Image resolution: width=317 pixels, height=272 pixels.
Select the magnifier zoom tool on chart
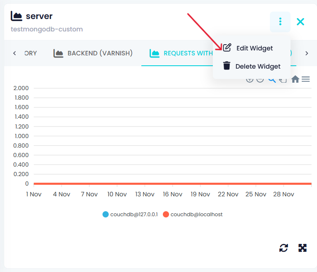click(x=272, y=79)
